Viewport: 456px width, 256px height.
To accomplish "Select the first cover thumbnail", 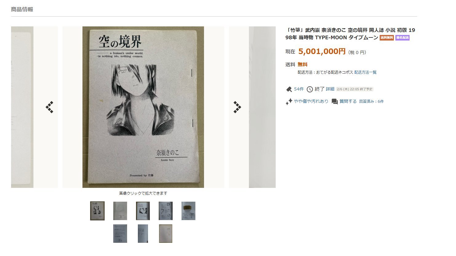I will (97, 211).
